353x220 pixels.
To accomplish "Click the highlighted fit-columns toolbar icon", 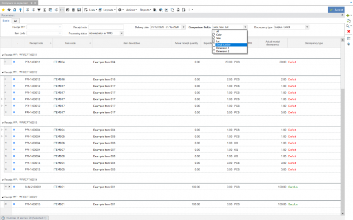I will tap(62, 10).
